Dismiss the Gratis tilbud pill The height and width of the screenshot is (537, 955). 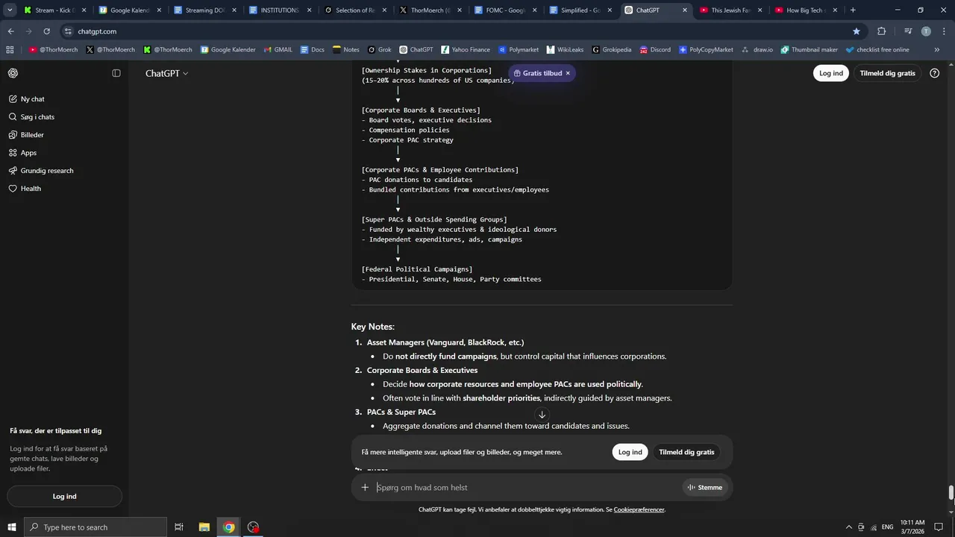point(568,73)
